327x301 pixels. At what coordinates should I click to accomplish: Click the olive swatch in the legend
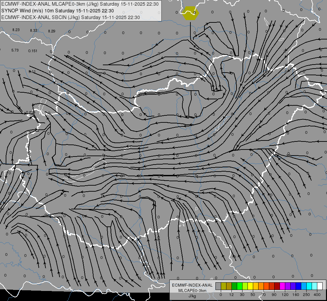pyautogui.click(x=223, y=286)
